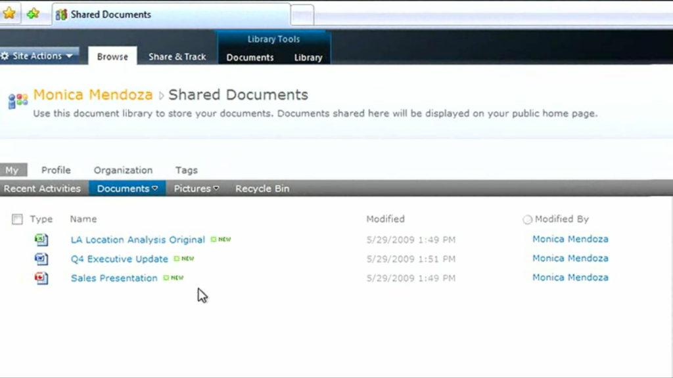
Task: Click the NEW badge next to Sales Presentation
Action: [174, 278]
